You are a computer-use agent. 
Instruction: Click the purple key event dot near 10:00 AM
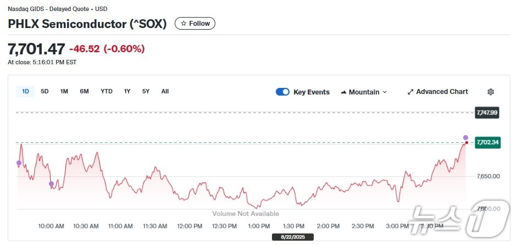tap(51, 183)
